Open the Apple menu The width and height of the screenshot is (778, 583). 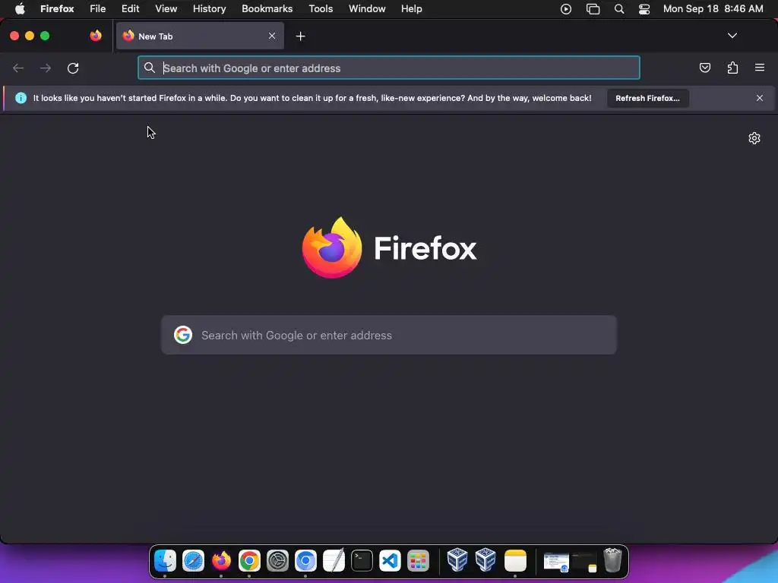(20, 9)
